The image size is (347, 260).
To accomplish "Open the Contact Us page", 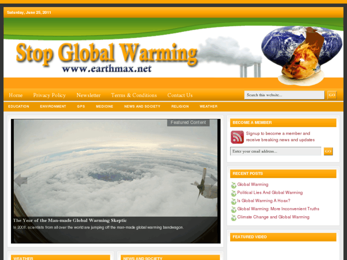I will click(x=180, y=95).
